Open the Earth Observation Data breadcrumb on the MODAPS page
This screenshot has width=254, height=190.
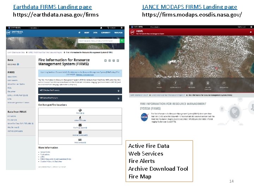coord(139,95)
